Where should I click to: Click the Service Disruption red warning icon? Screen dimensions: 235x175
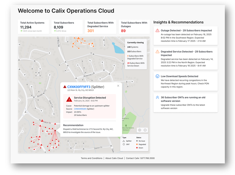(x=69, y=99)
